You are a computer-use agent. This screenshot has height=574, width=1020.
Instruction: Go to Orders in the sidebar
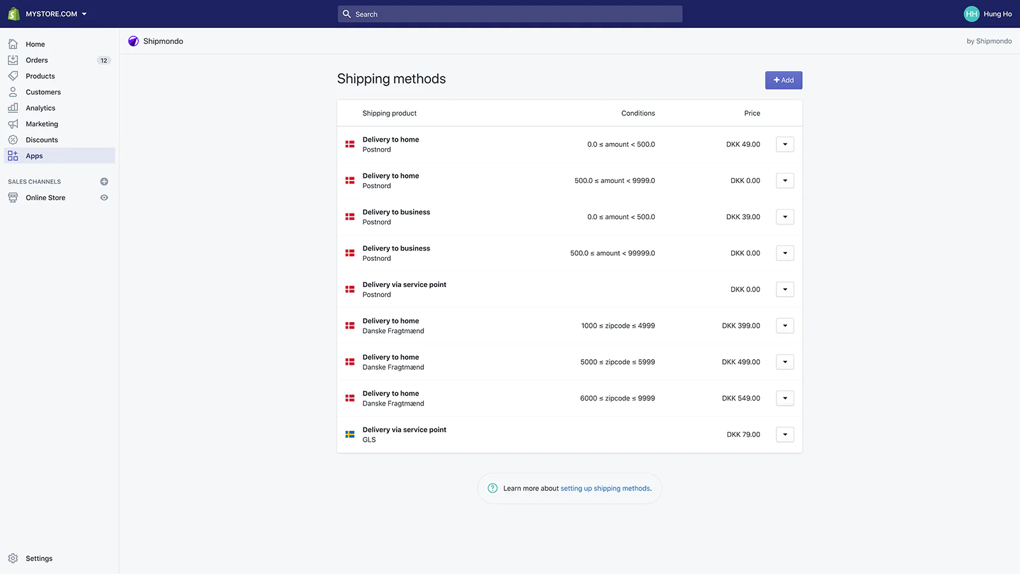pos(36,60)
